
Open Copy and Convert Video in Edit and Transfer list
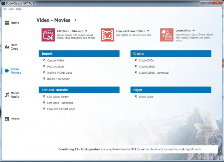click(x=61, y=109)
